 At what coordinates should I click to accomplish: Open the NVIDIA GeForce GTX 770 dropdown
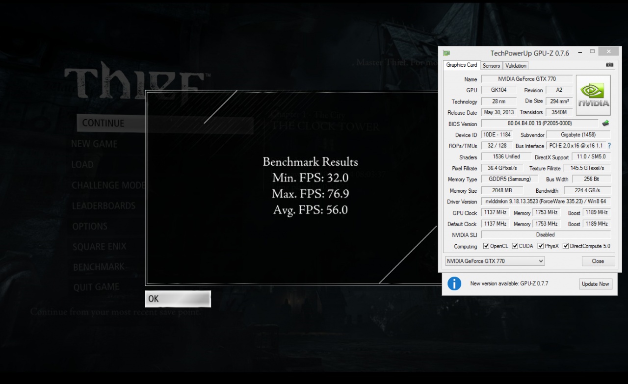point(495,261)
